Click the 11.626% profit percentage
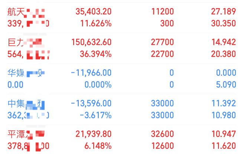The image size is (241, 154). click(95, 24)
